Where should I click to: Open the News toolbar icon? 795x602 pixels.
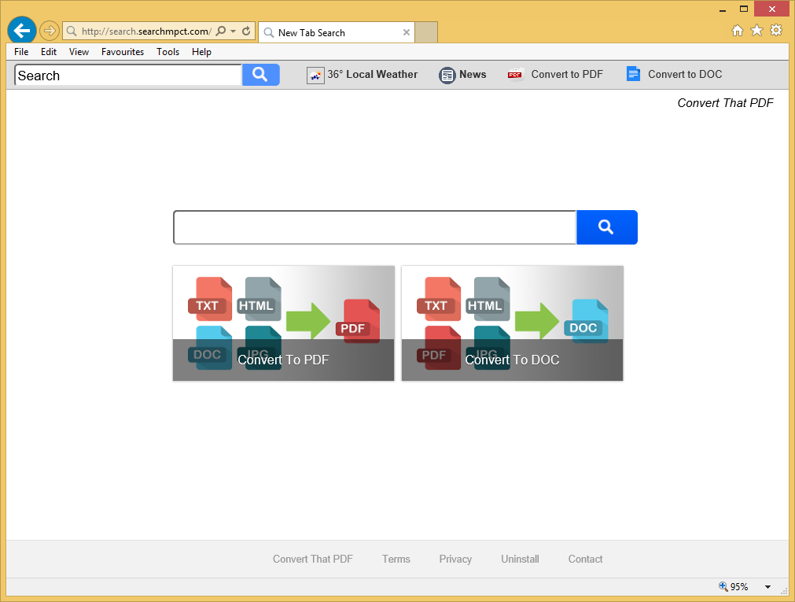tap(462, 75)
